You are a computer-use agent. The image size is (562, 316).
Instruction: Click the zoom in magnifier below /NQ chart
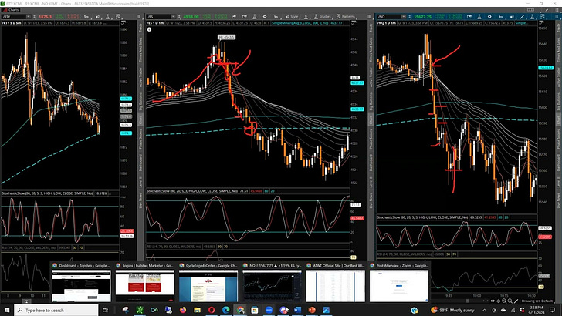coord(504,301)
